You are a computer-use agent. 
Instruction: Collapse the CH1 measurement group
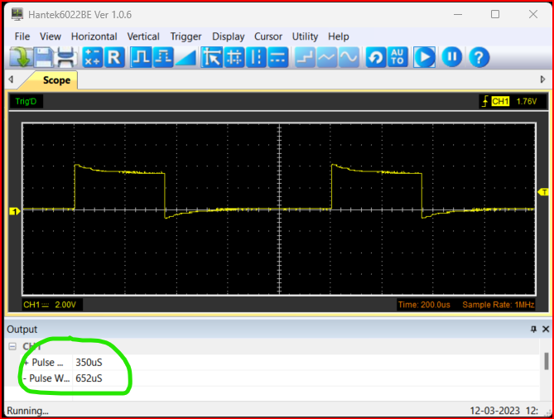12,347
